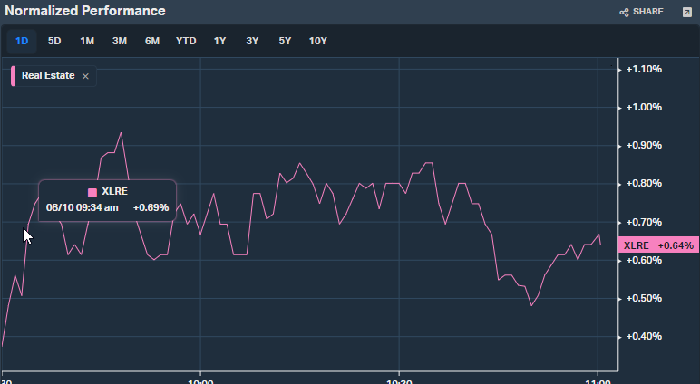This screenshot has width=700, height=384.
Task: Switch chart to 3M range
Action: point(120,41)
